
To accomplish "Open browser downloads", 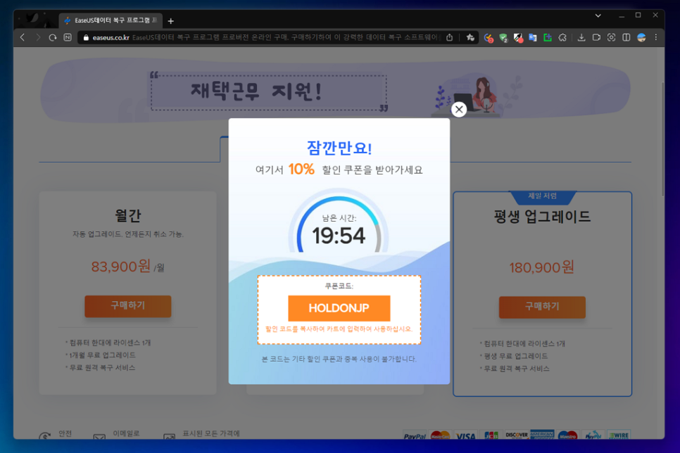I will [x=581, y=38].
